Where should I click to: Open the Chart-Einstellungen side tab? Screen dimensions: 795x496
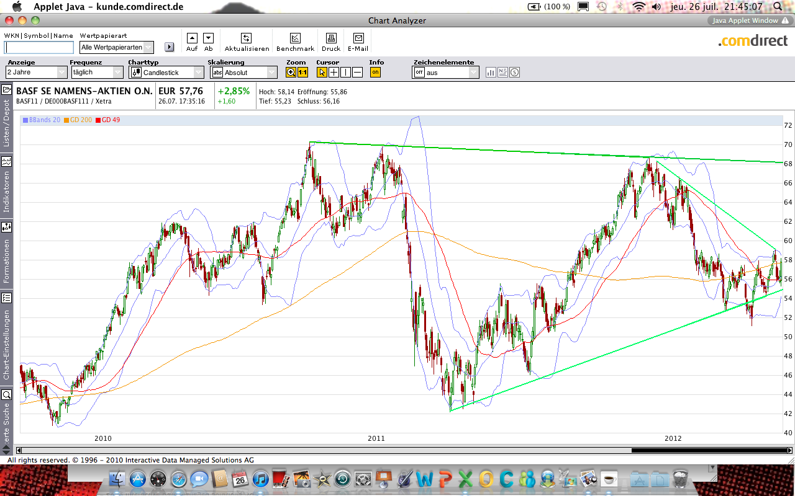pyautogui.click(x=7, y=337)
